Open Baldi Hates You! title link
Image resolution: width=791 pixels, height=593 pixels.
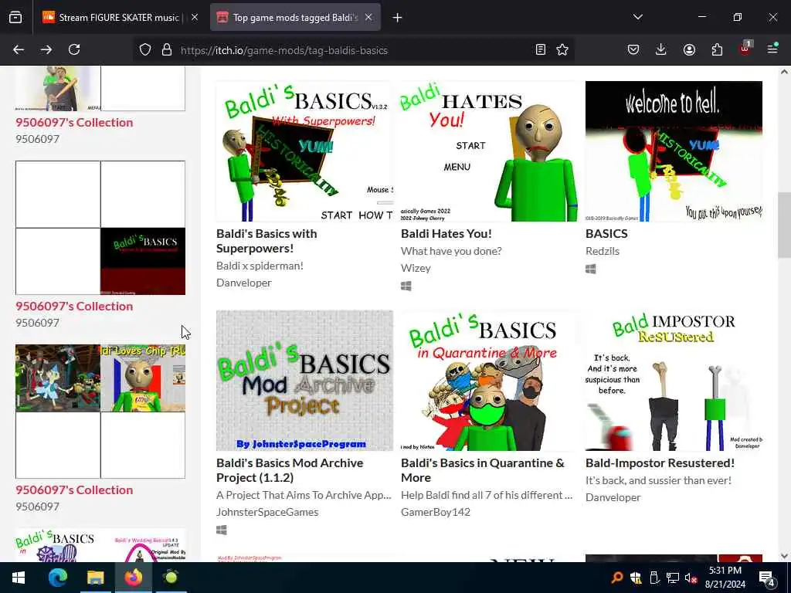(446, 233)
